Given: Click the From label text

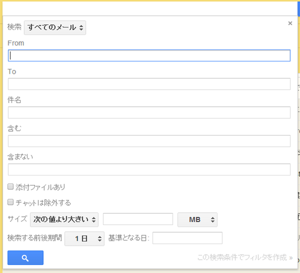Looking at the screenshot, I should (x=16, y=43).
